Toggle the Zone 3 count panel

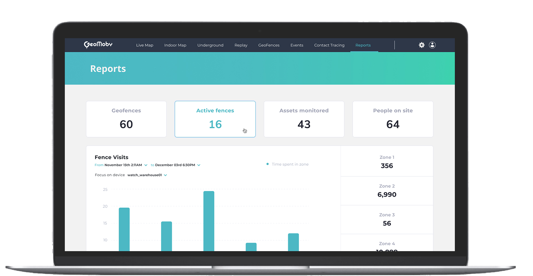(x=386, y=219)
